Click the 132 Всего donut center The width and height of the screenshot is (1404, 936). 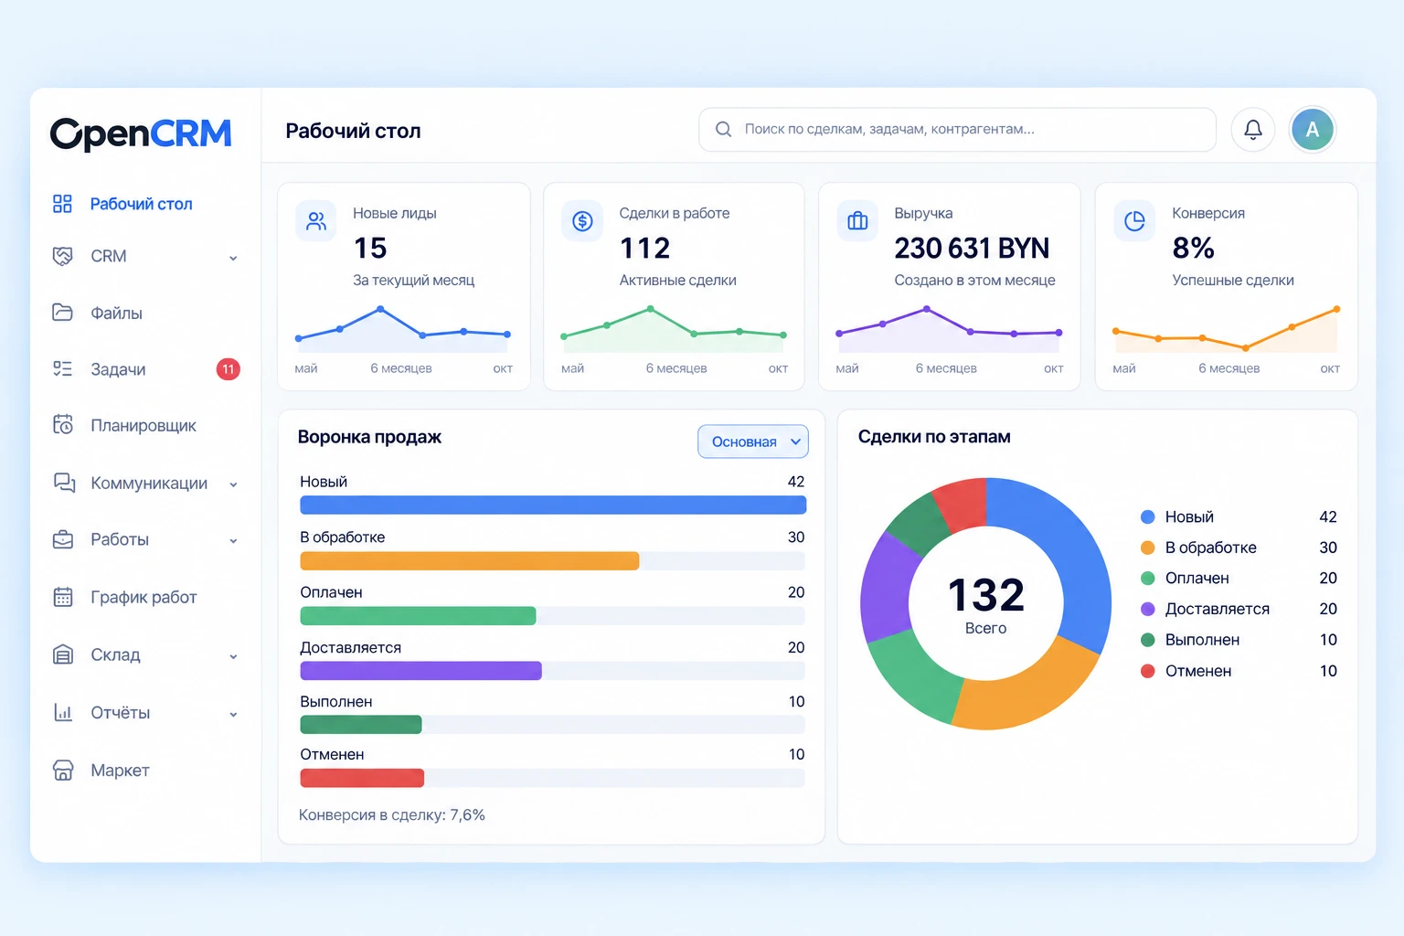point(985,604)
